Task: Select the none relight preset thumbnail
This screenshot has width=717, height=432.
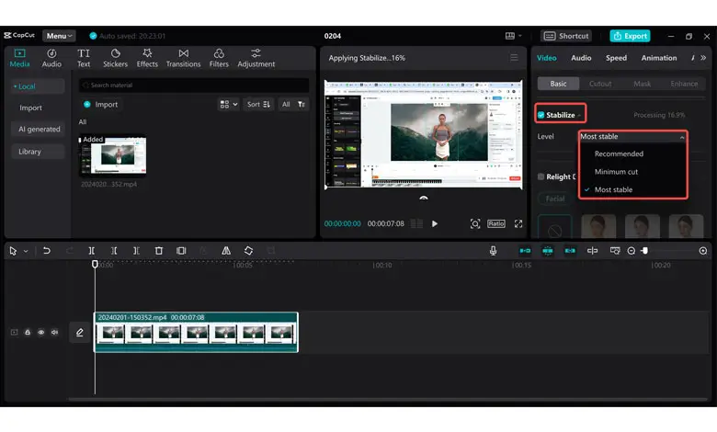Action: [554, 227]
